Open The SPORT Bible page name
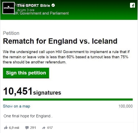Viewport: 138px width, 133px height. click(34, 5)
